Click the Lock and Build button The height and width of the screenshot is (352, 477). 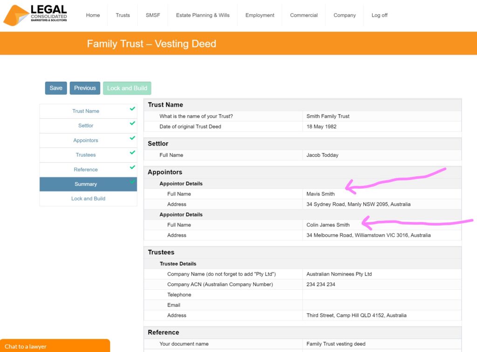(127, 88)
